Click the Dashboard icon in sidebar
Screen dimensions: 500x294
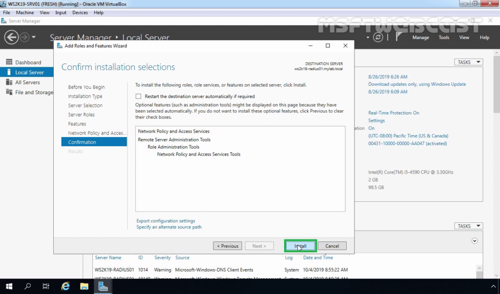coord(9,62)
